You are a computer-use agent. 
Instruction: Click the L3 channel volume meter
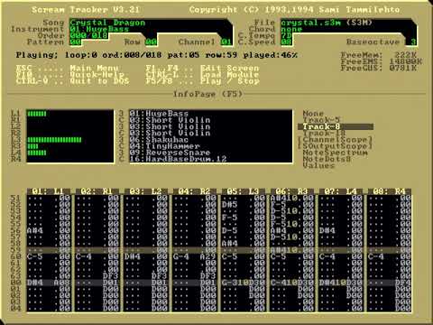point(70,140)
